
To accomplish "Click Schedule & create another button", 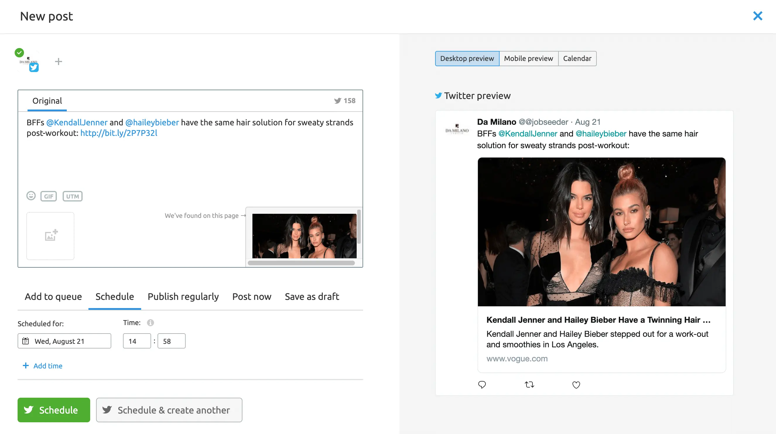I will coord(169,410).
